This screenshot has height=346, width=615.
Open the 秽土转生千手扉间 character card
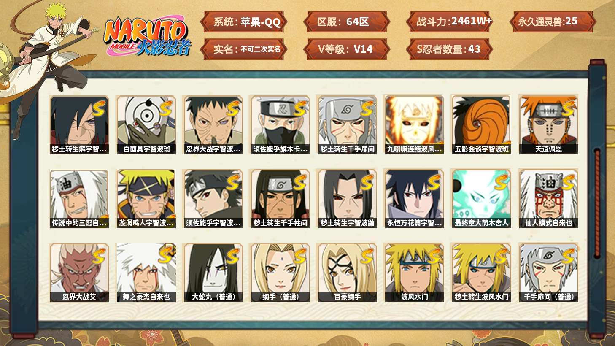[347, 124]
